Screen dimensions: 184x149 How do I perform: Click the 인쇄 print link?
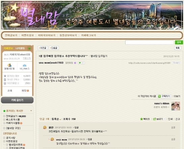point(170,119)
